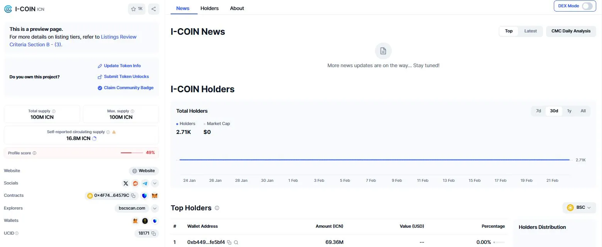Click the Profile score progress bar
The height and width of the screenshot is (247, 602).
click(132, 152)
